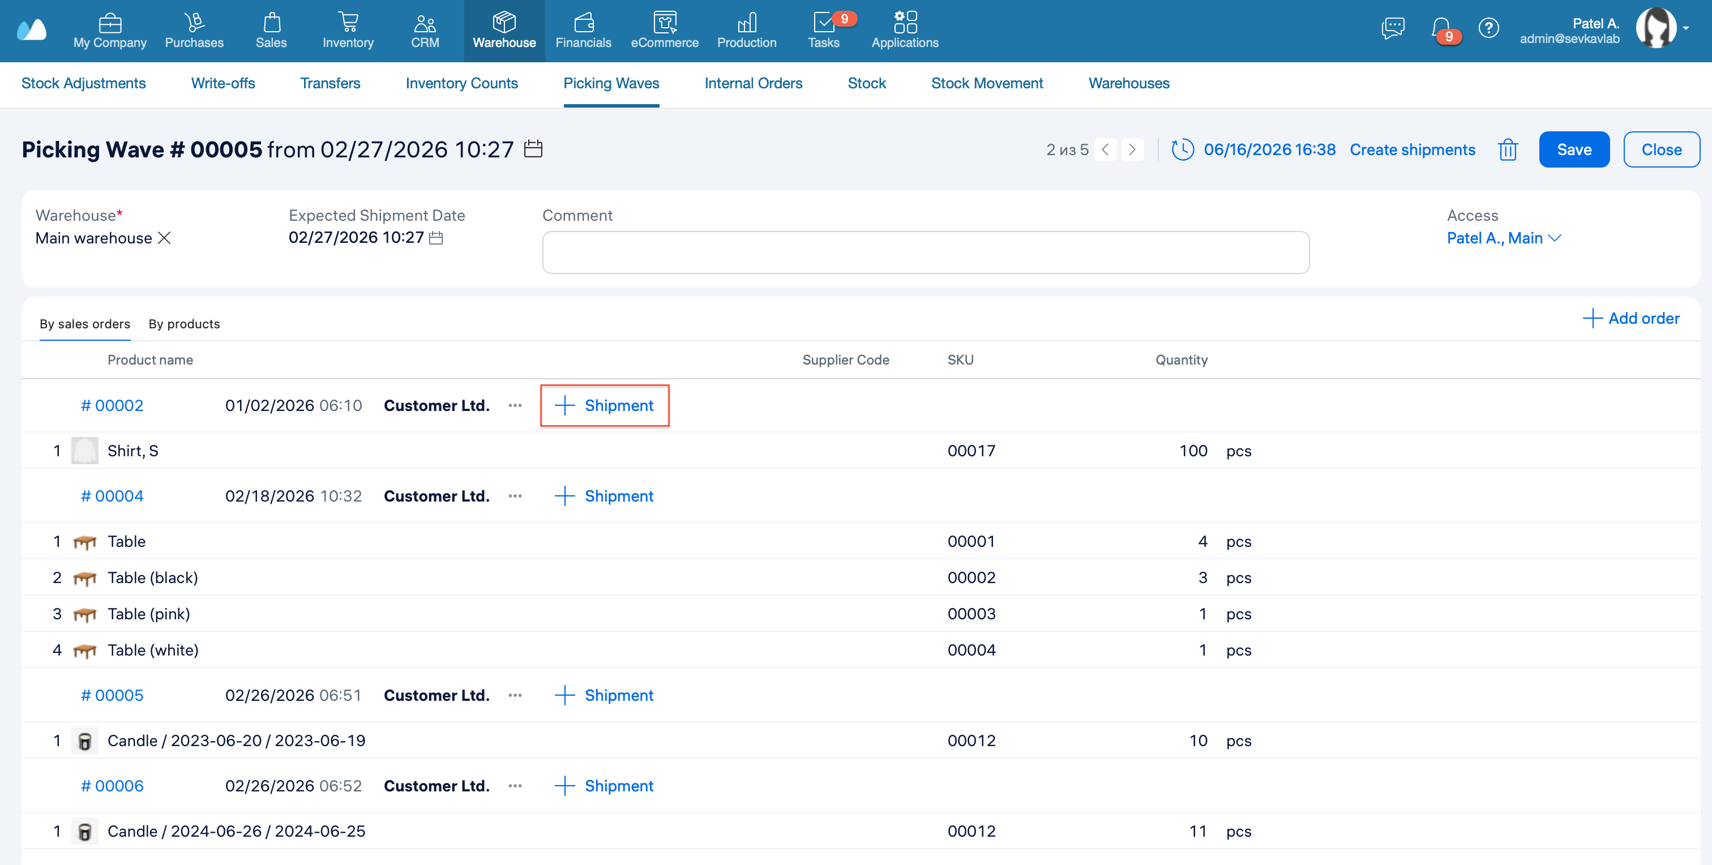Open the user profile menu arrow
The image size is (1712, 865).
[1685, 28]
